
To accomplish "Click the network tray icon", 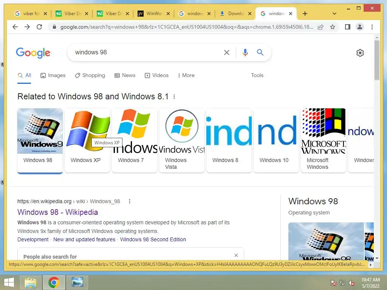I will pyautogui.click(x=342, y=283).
